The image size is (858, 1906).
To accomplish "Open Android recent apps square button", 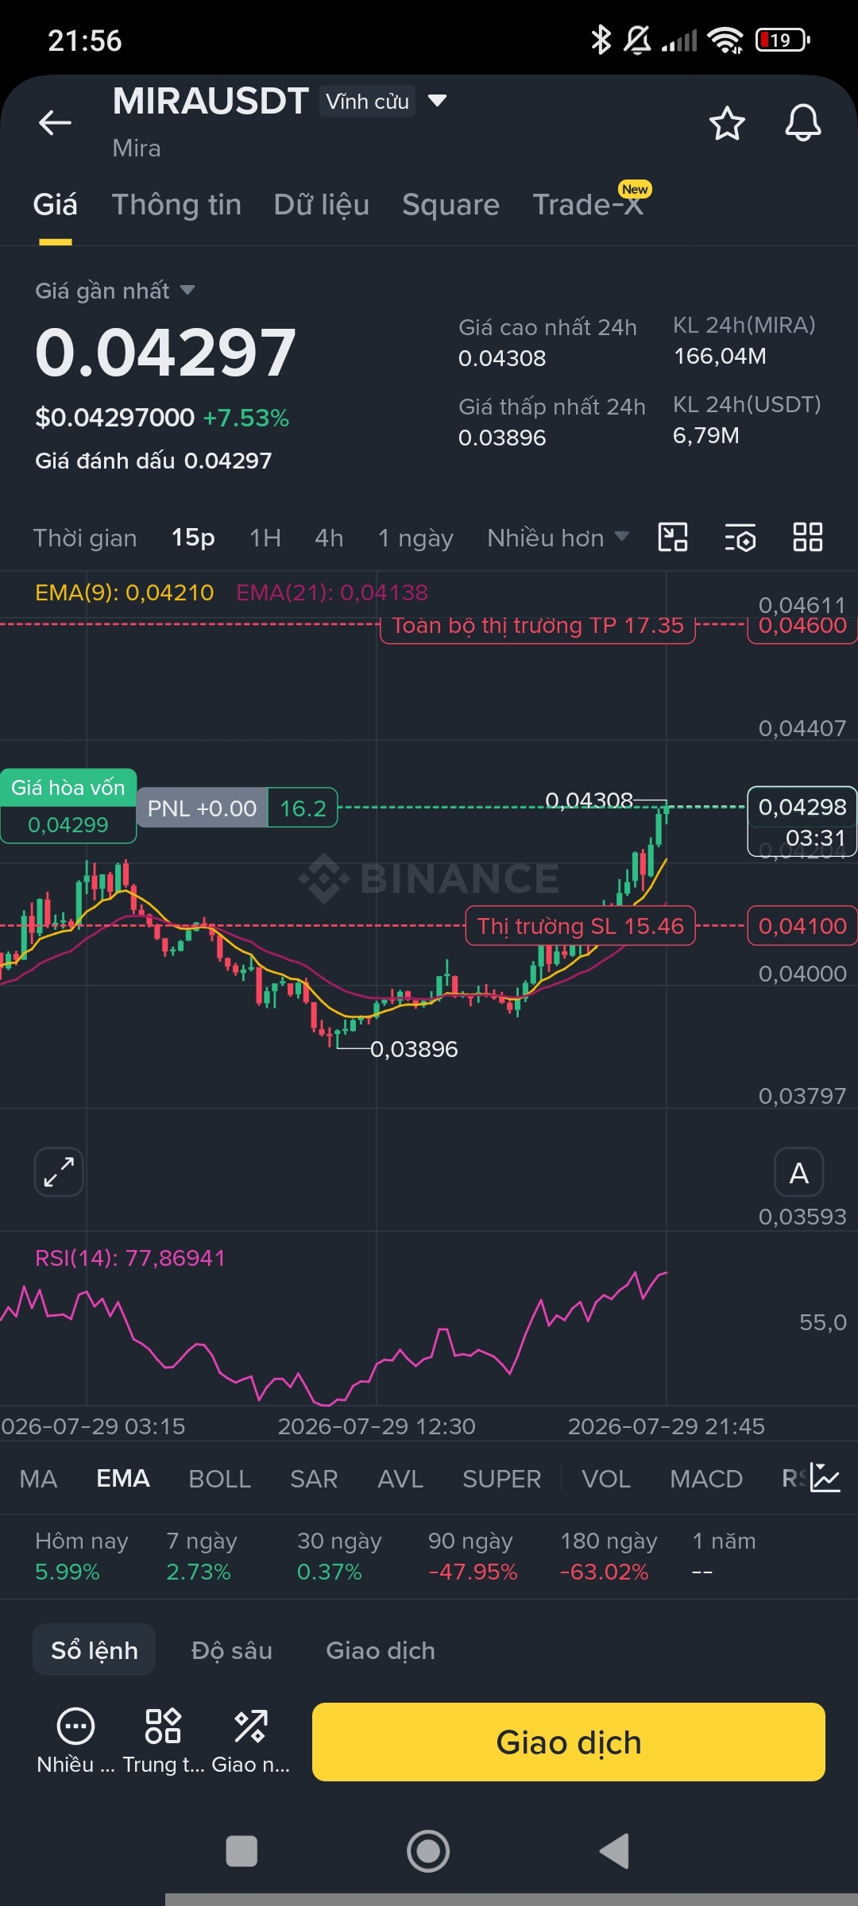I will [242, 1851].
